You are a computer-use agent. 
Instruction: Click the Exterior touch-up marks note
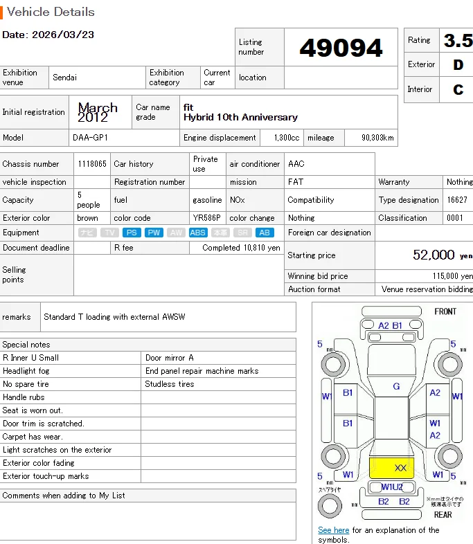click(46, 476)
